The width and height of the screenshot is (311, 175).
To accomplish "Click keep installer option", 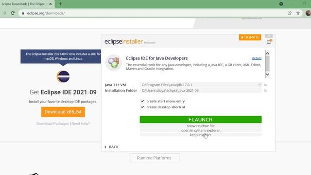I will pos(201,135).
